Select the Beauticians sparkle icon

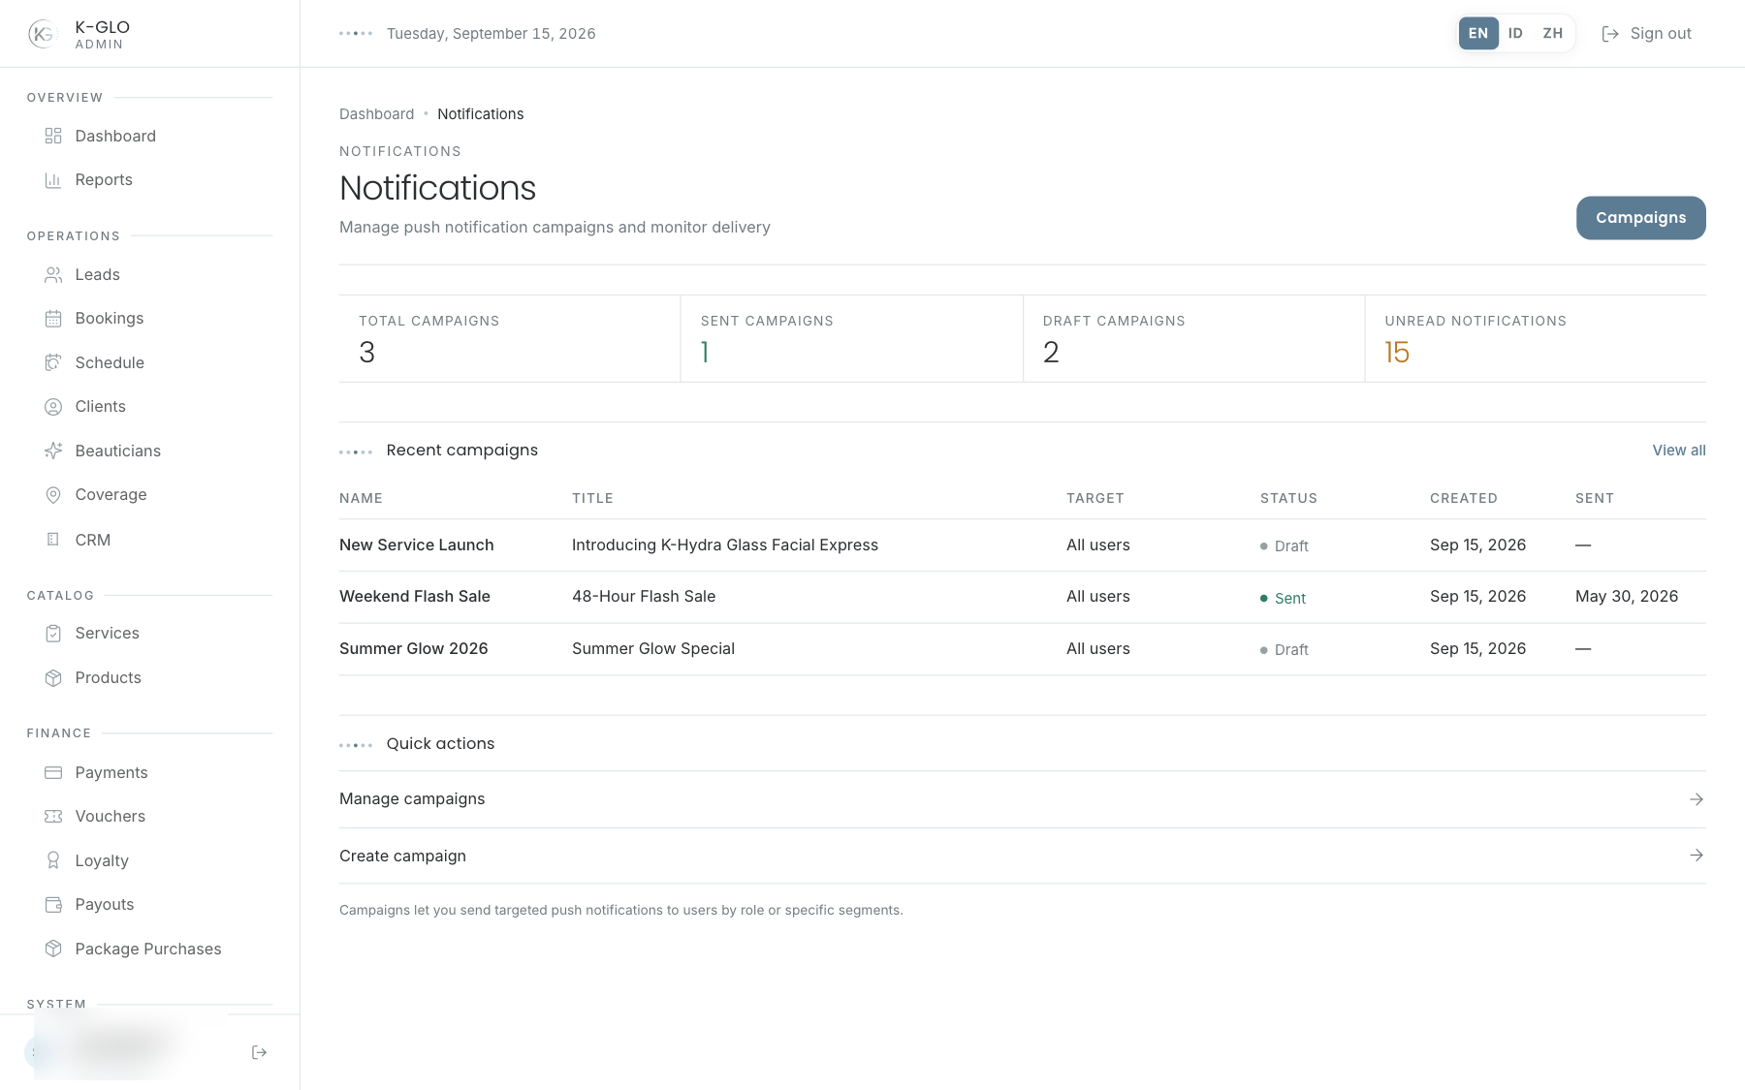point(53,451)
